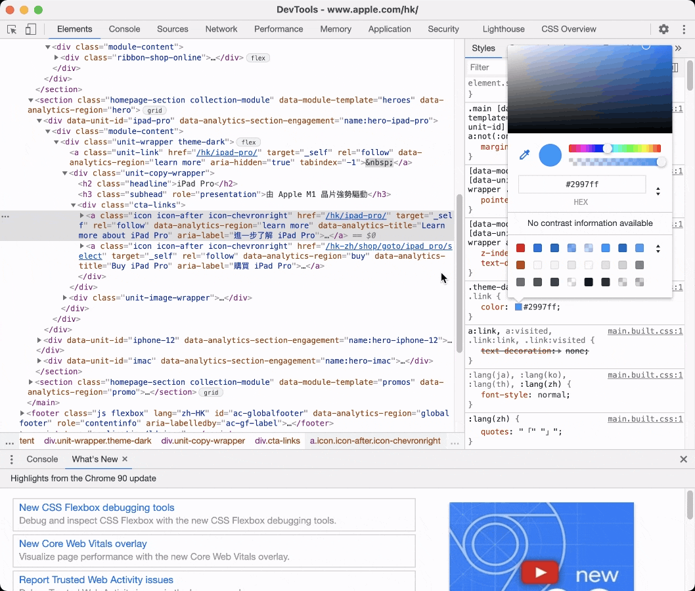
Task: Click the YouTube play button on thumbnail
Action: tap(540, 573)
